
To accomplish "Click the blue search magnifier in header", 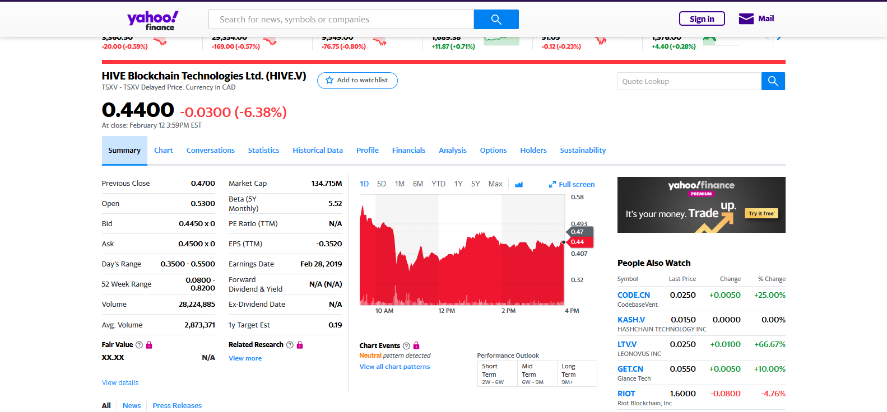I will point(496,20).
